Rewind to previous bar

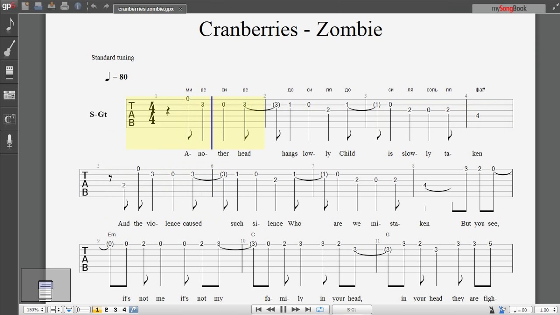[271, 310]
